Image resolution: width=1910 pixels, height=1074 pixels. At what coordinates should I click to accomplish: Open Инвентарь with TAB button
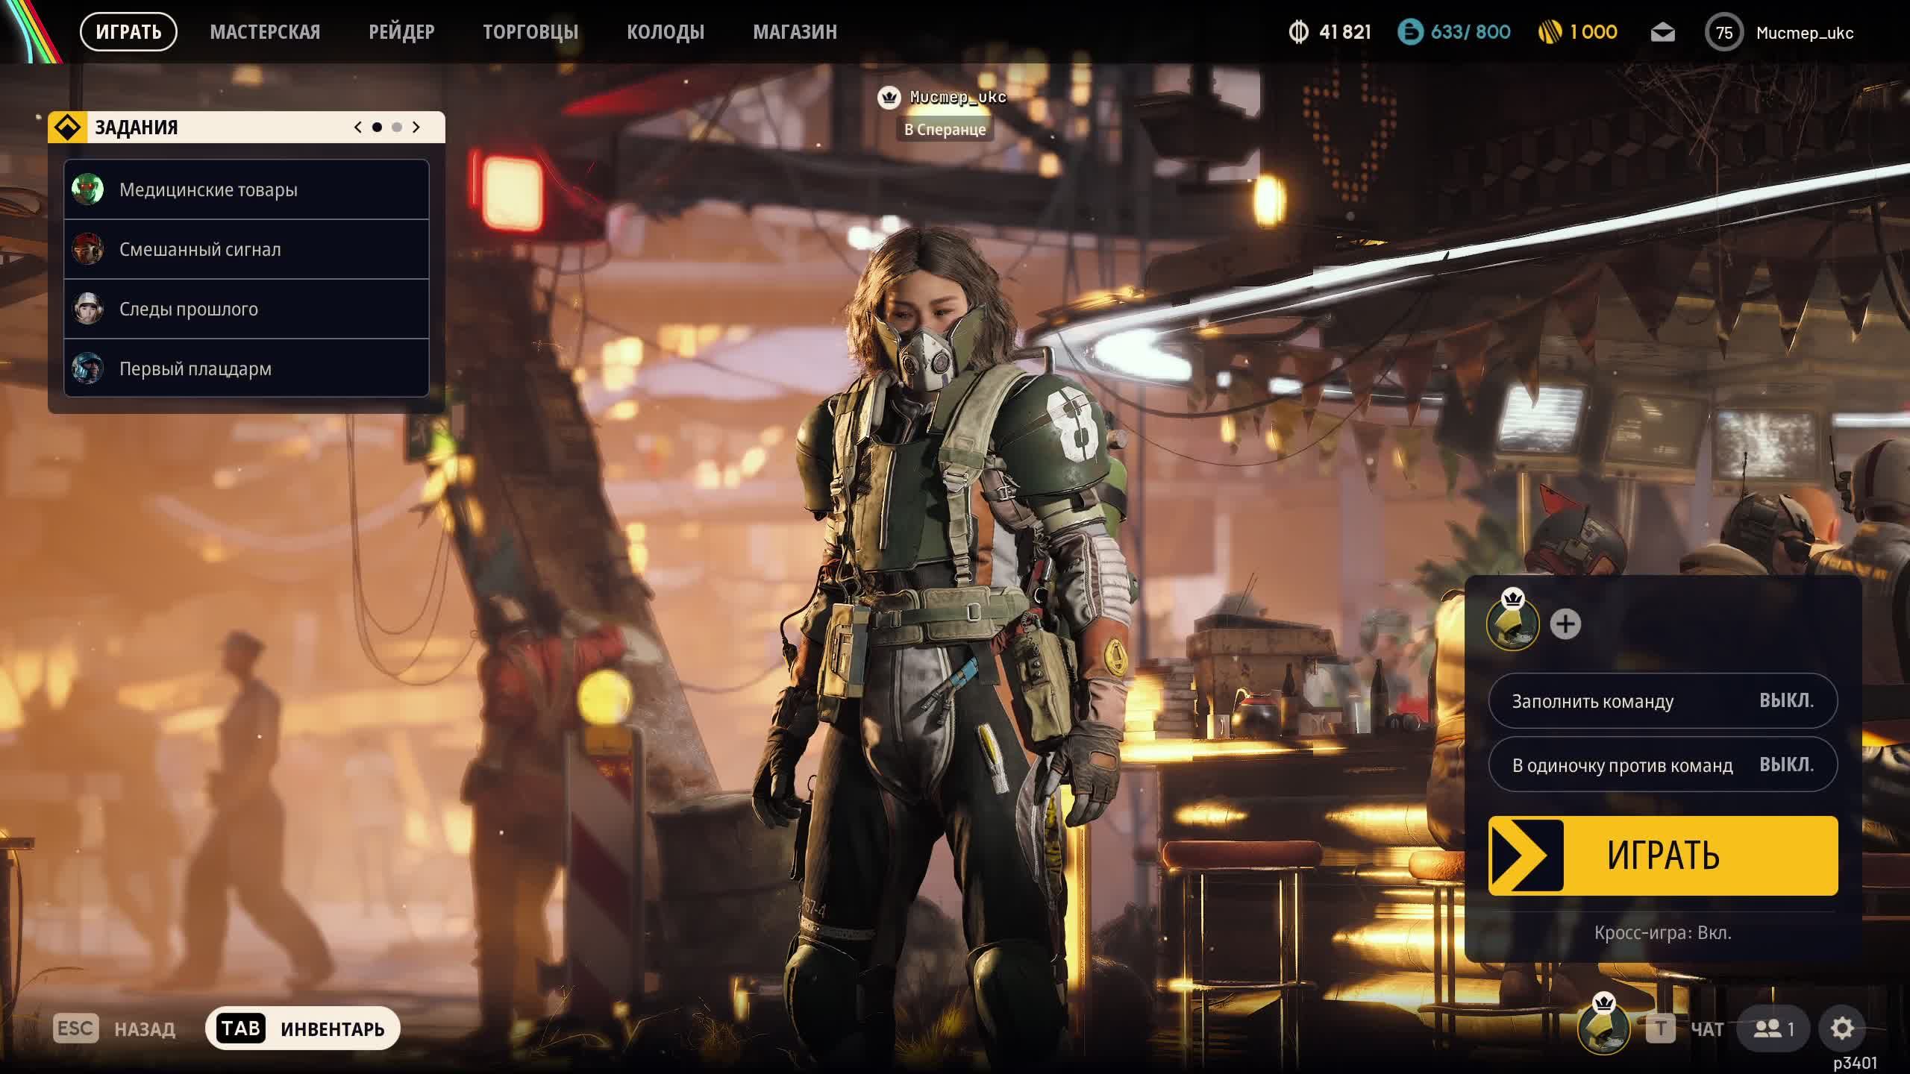pos(302,1029)
